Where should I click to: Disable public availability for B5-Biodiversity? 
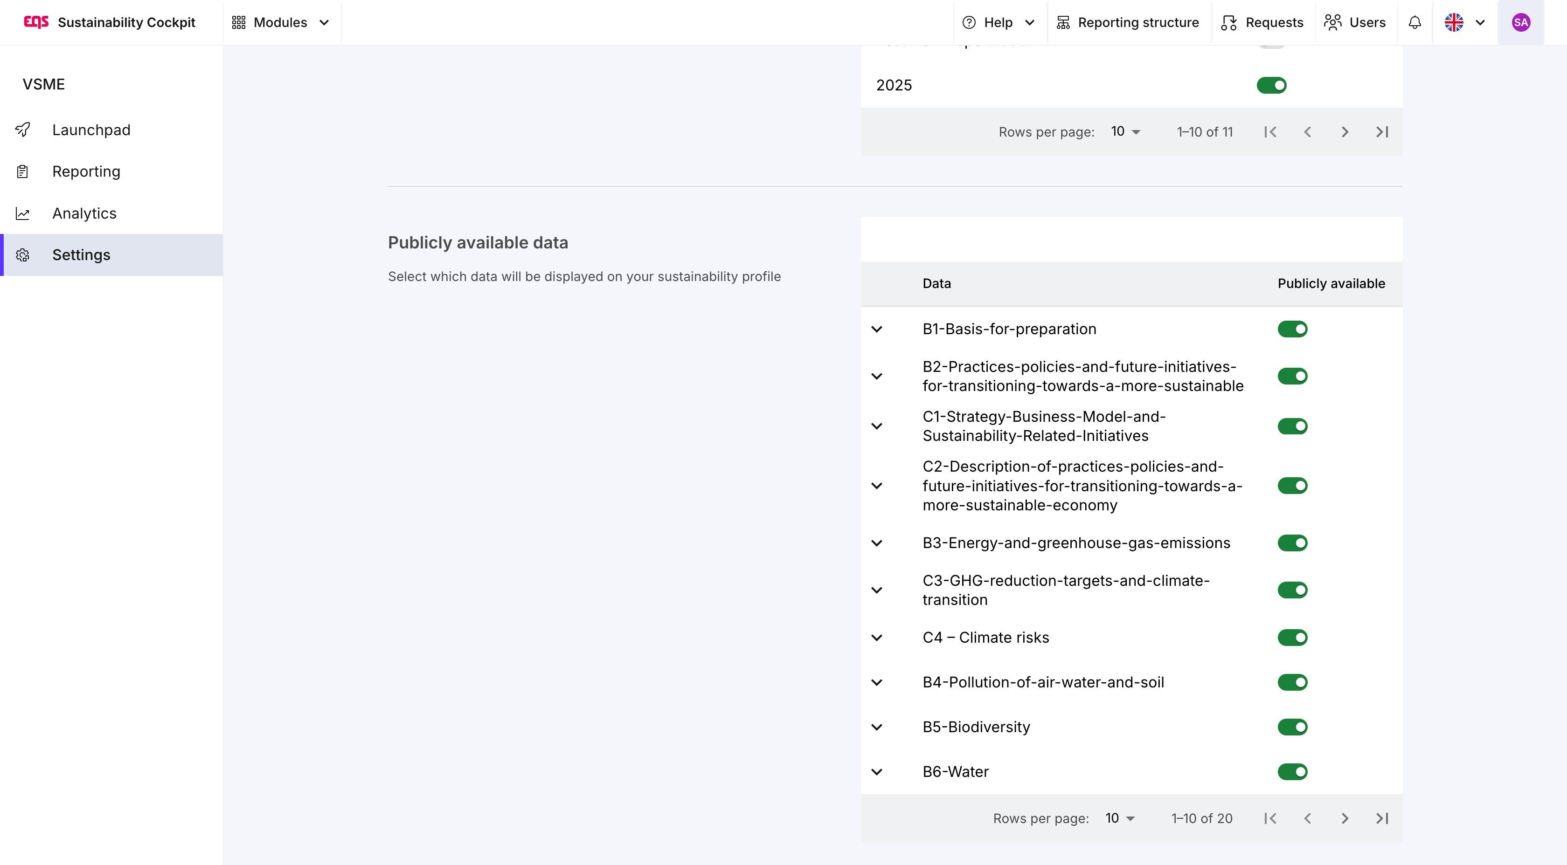coord(1292,727)
